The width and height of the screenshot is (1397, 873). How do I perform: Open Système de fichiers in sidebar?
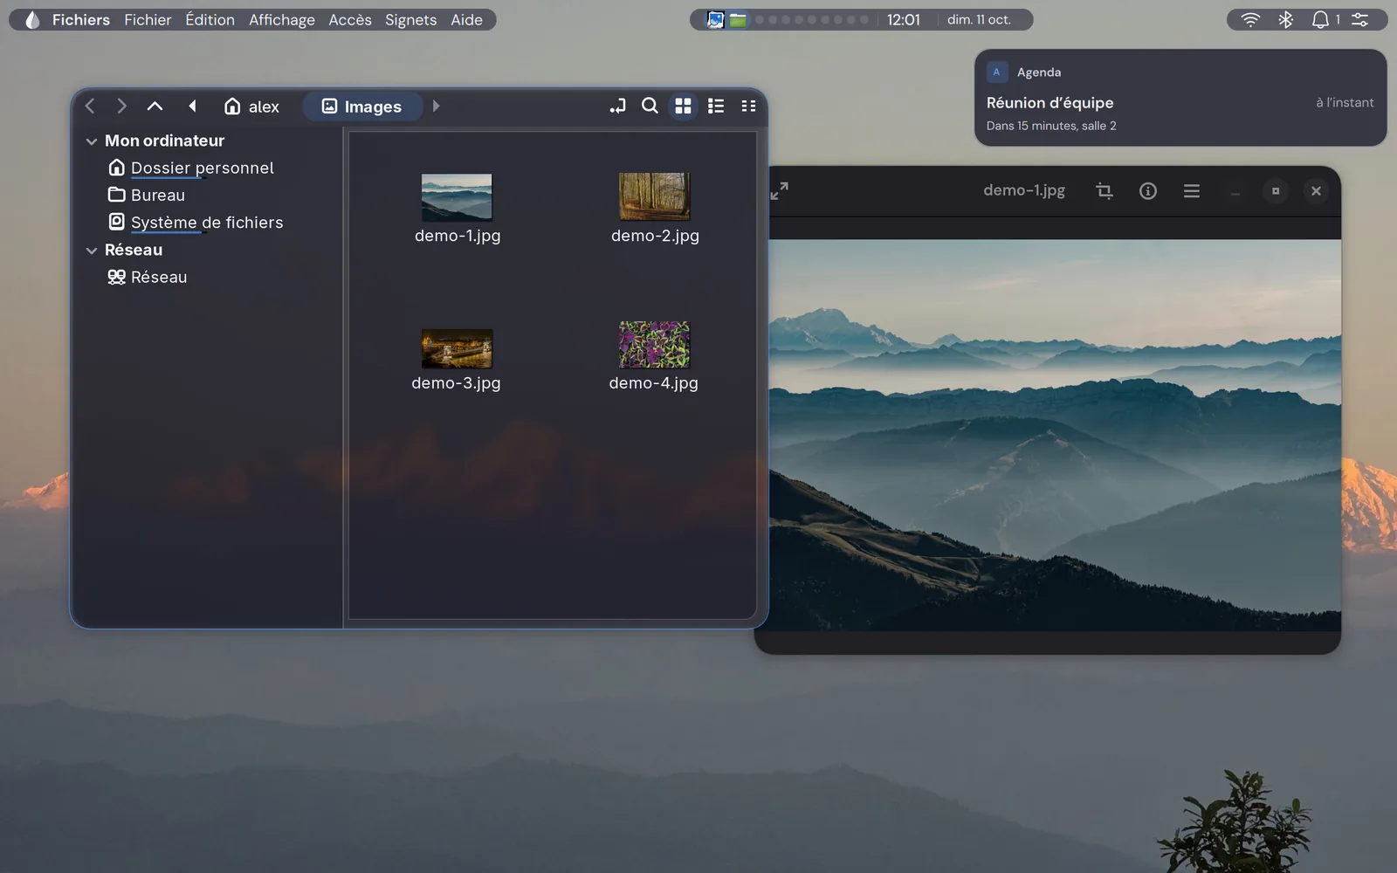point(196,223)
